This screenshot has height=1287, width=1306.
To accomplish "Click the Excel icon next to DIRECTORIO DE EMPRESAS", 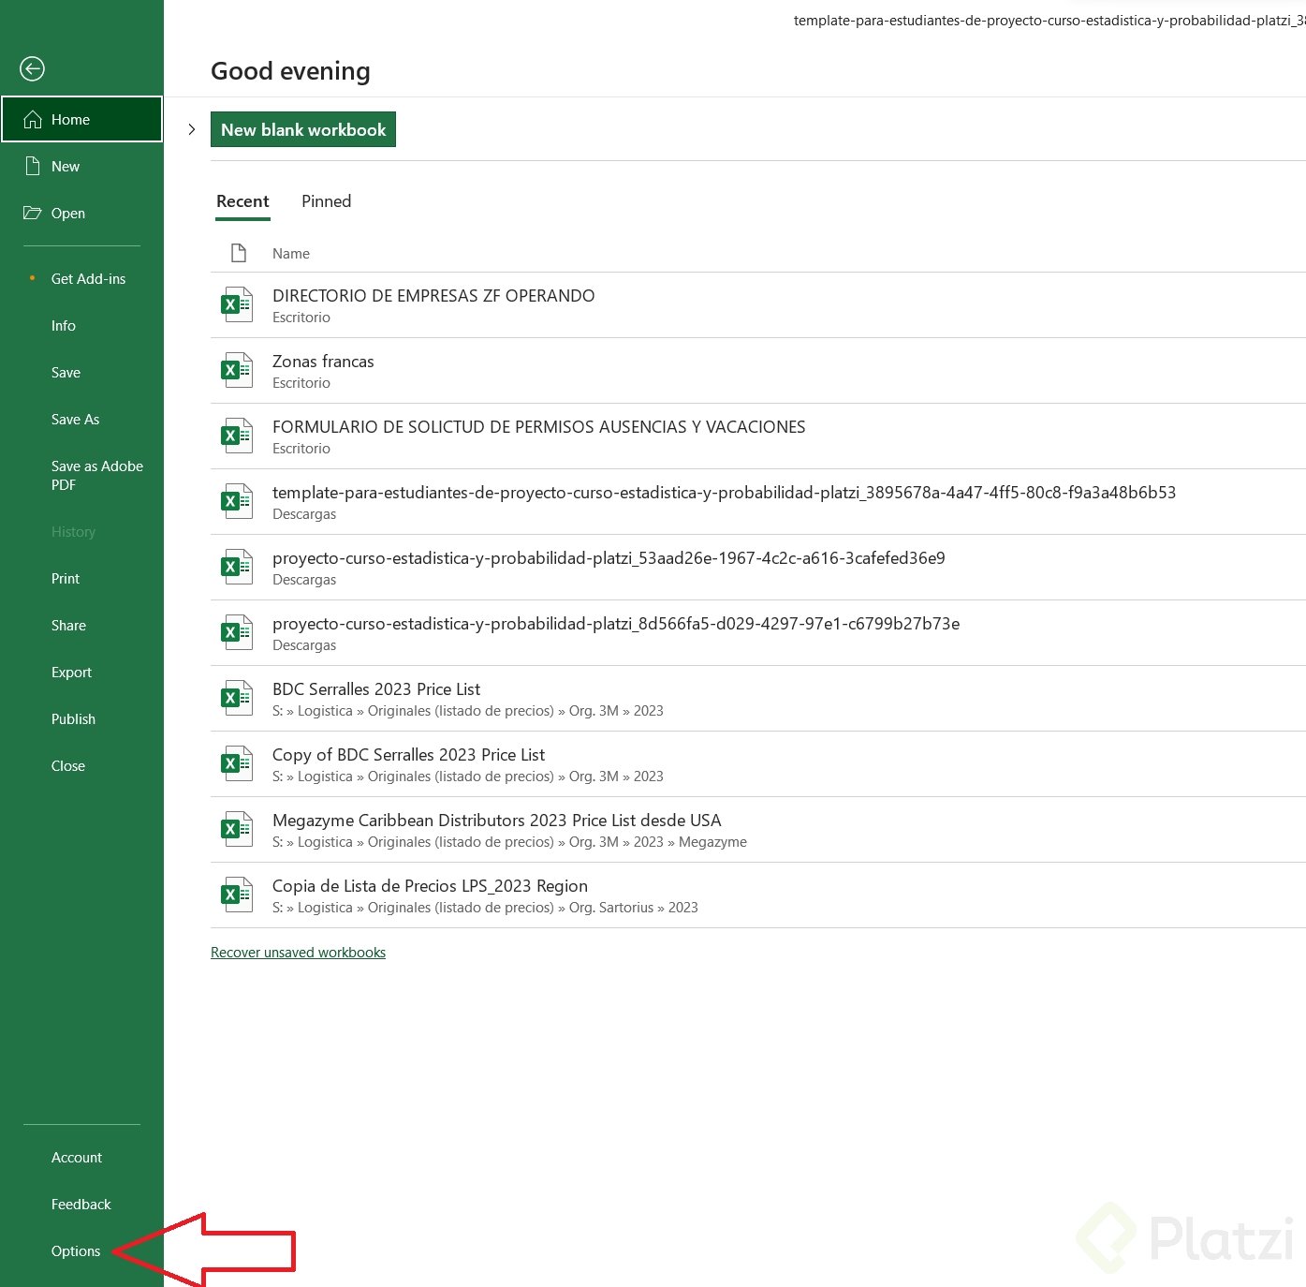I will (236, 303).
